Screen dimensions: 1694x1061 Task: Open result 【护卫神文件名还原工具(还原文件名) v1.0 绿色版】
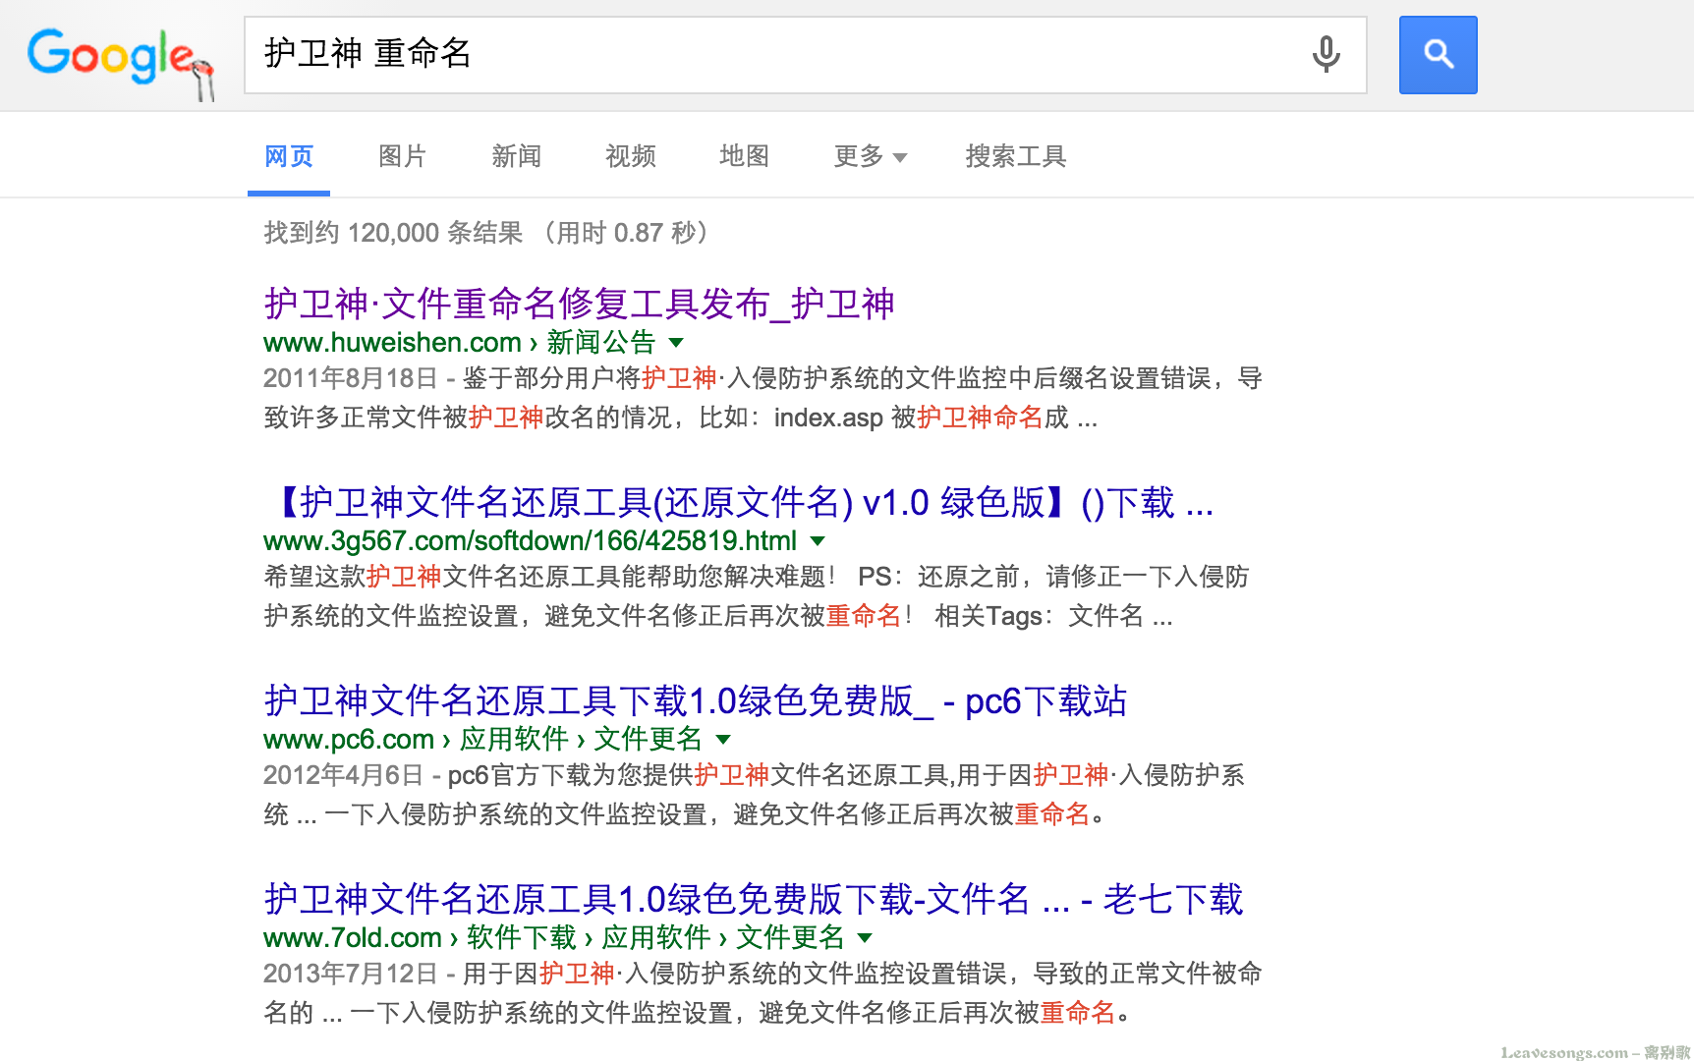click(x=739, y=502)
